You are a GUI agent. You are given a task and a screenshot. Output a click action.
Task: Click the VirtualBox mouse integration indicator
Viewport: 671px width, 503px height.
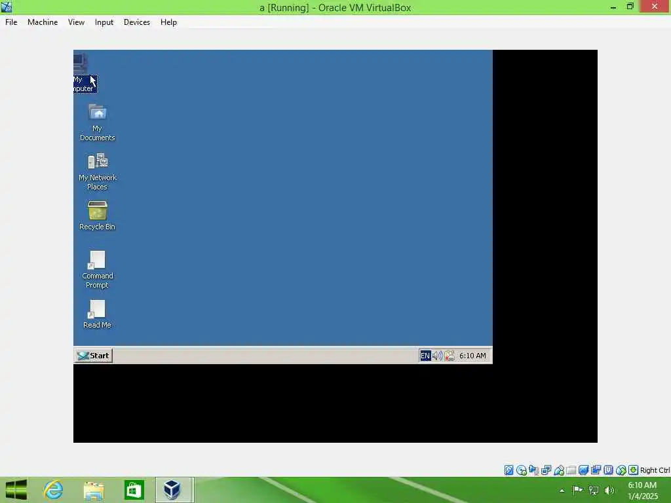(621, 470)
